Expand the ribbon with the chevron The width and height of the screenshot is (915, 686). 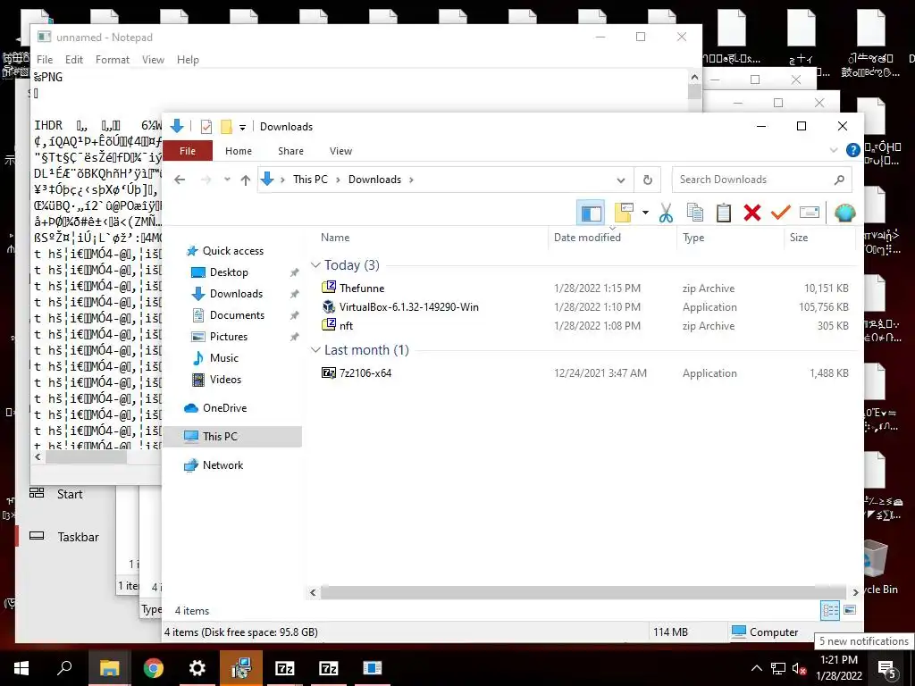[x=834, y=150]
